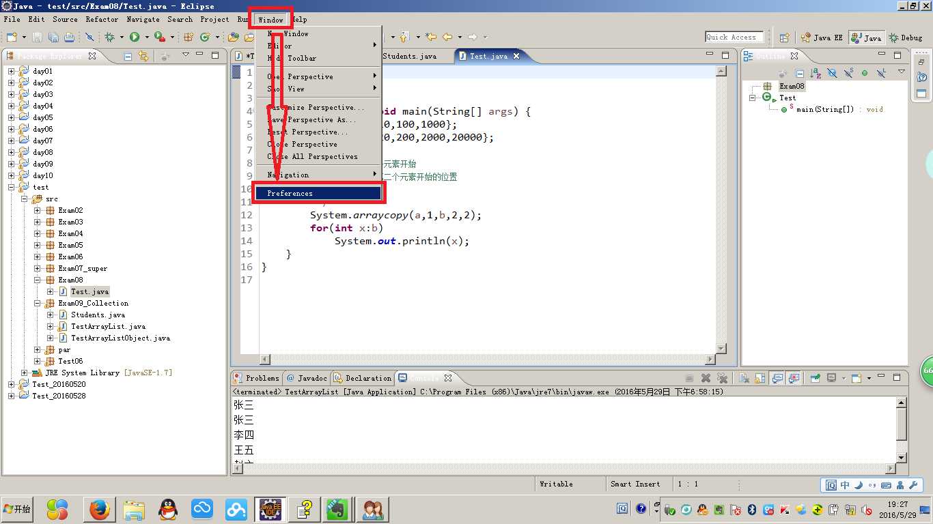Open Package Explorer view menu triangle
The height and width of the screenshot is (524, 933).
(x=185, y=55)
